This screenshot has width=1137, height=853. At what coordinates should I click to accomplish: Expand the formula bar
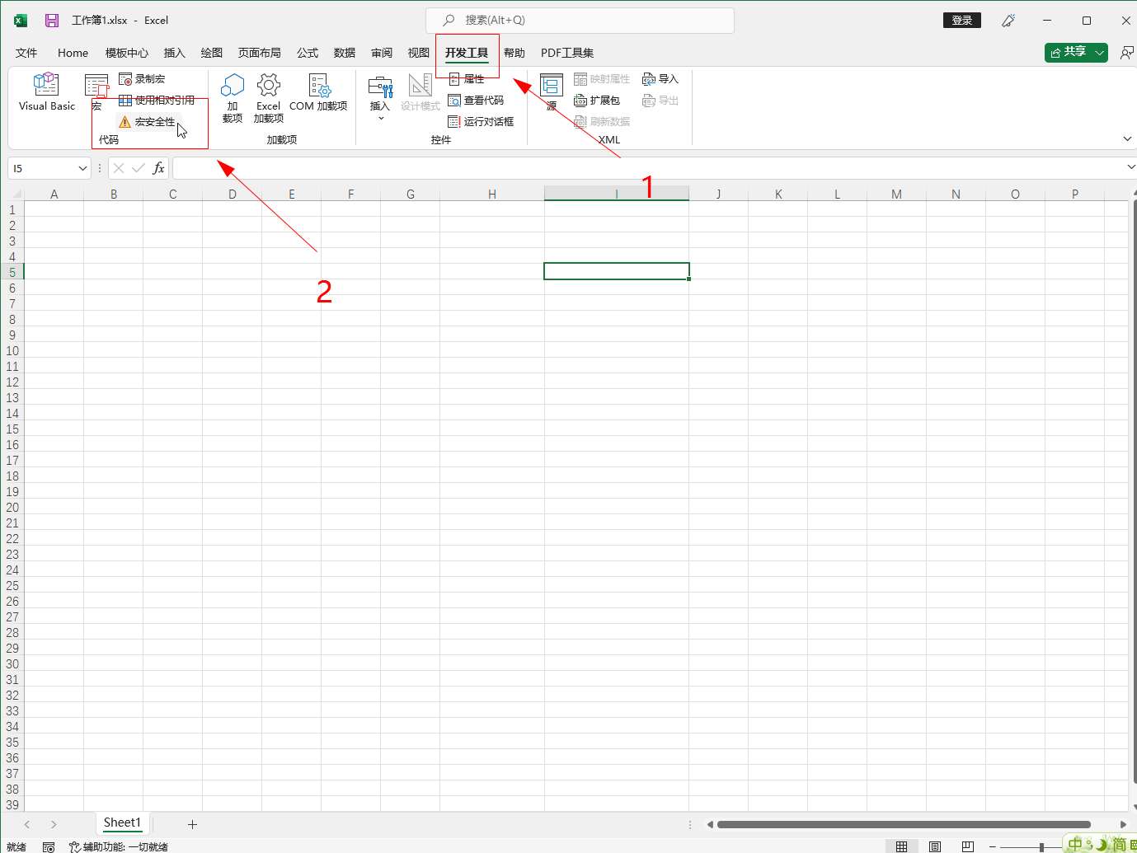point(1130,167)
